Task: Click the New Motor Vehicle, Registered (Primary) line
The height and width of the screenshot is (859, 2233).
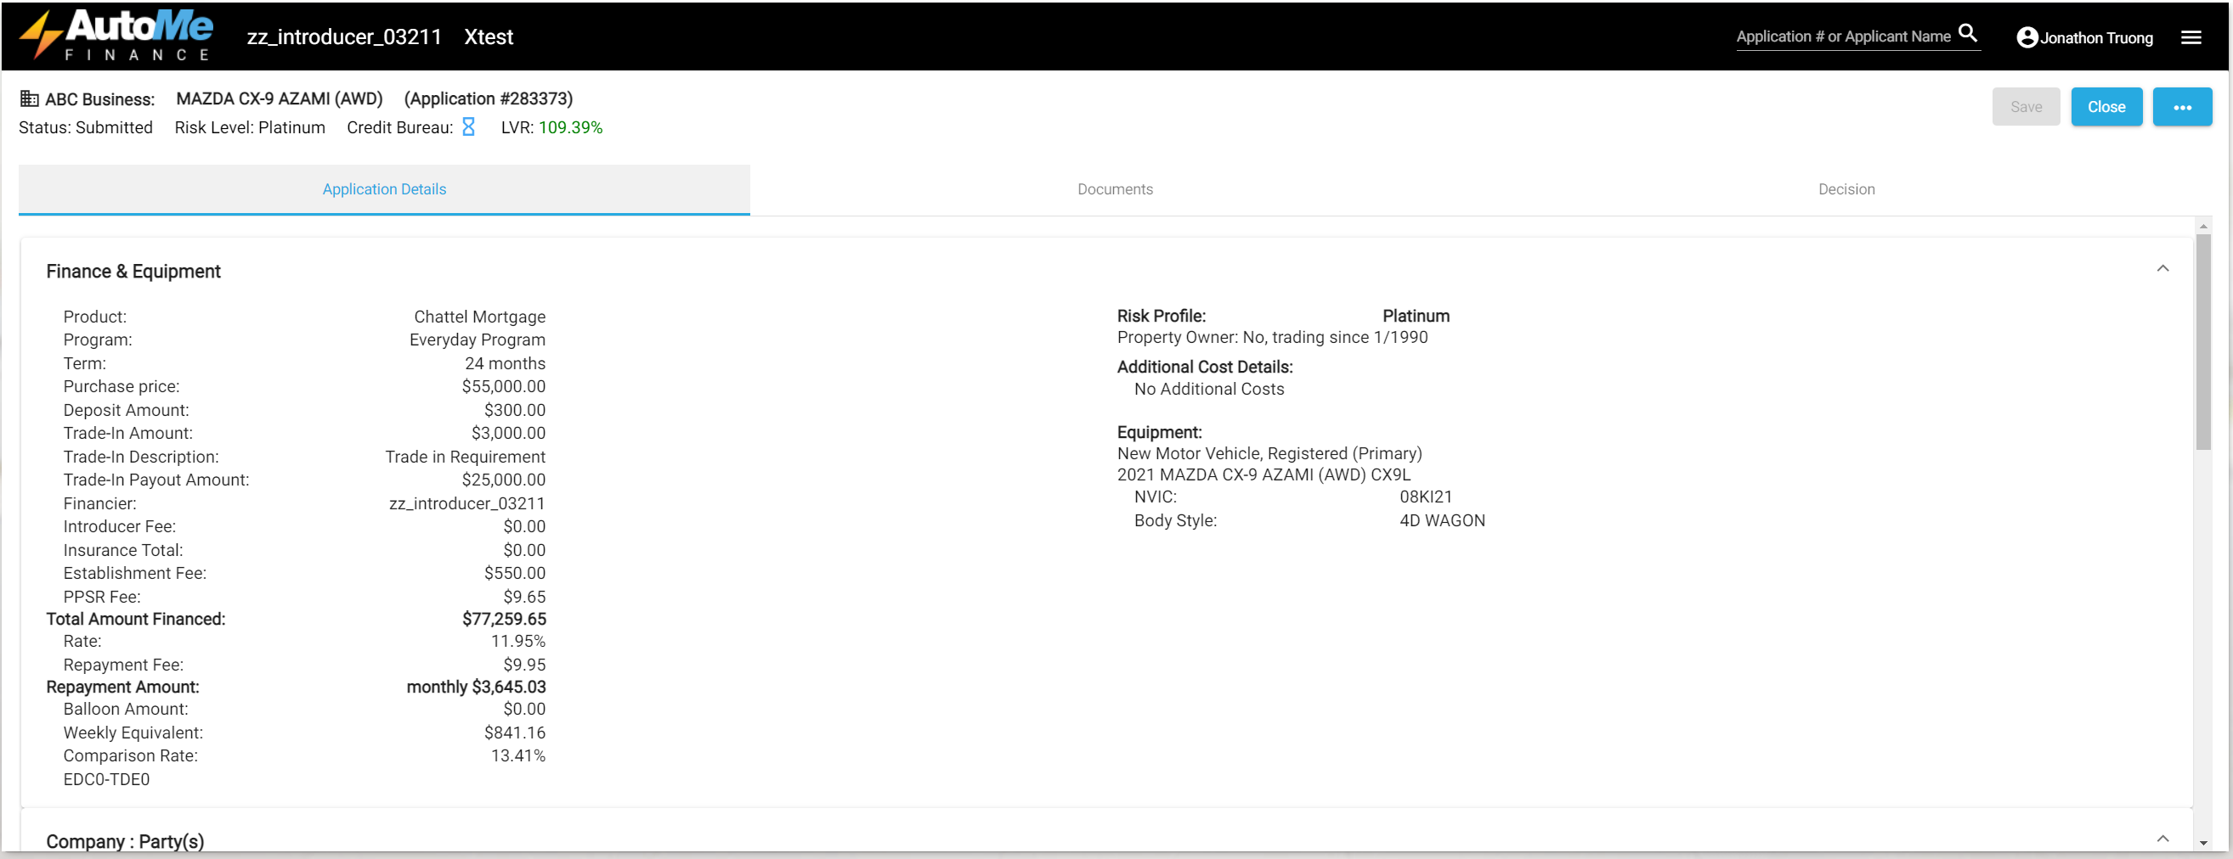Action: click(x=1269, y=454)
